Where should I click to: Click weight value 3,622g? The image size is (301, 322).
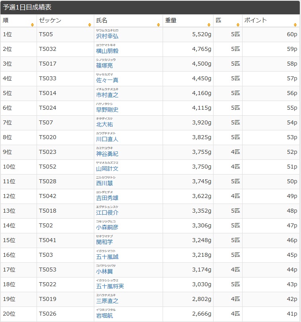click(x=202, y=196)
